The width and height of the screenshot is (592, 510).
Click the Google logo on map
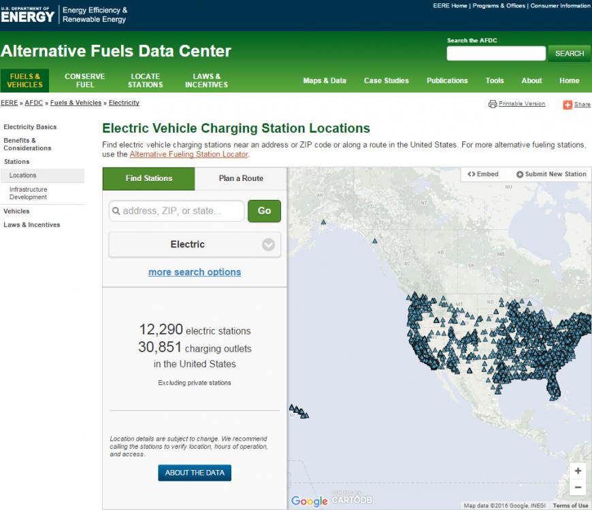[309, 502]
